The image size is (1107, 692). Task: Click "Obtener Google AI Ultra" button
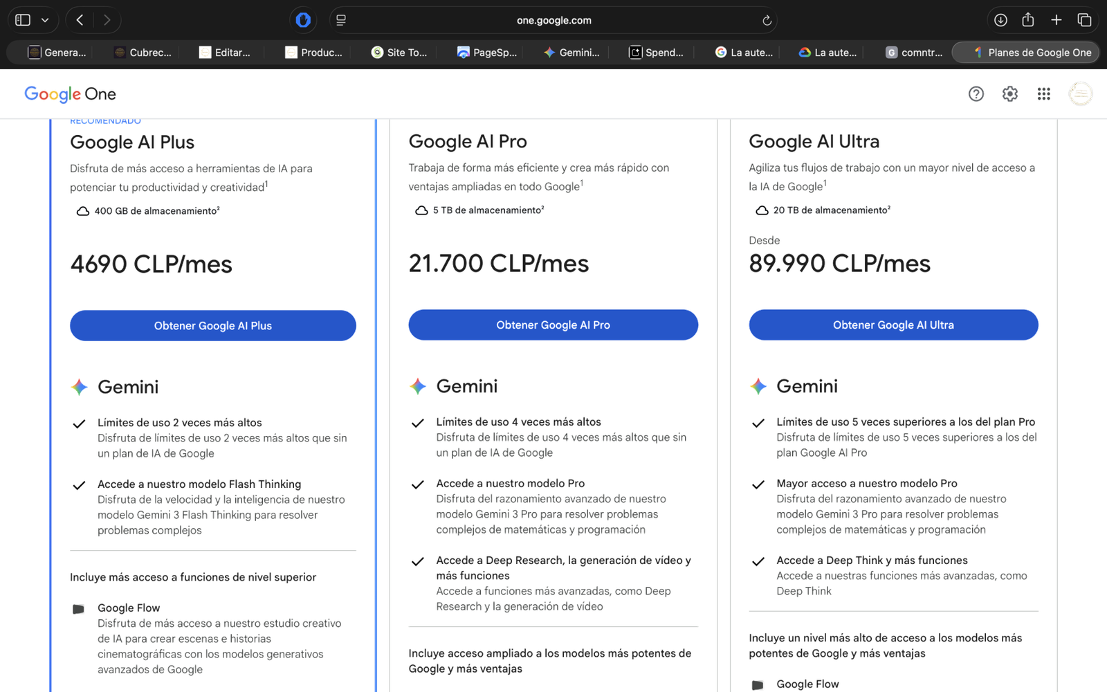(893, 325)
